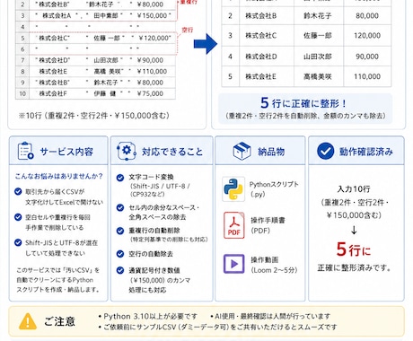
Task: Click the 正確に整形済みです。 text
Action: 355,267
